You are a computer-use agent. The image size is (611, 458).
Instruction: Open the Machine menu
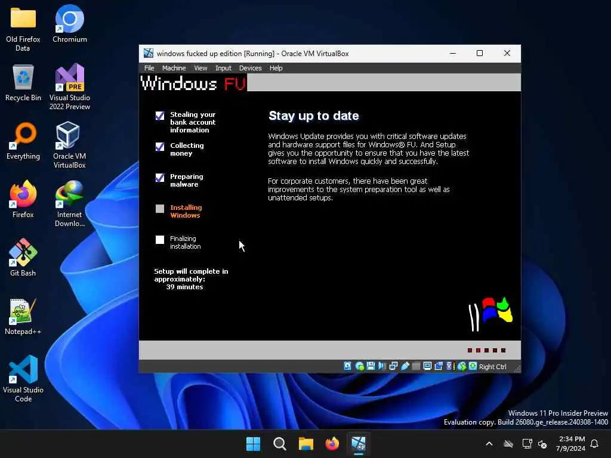pyautogui.click(x=174, y=68)
